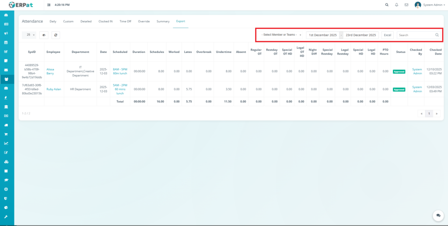The width and height of the screenshot is (448, 226).
Task: Open the Clocked IN tab
Action: pos(106,21)
